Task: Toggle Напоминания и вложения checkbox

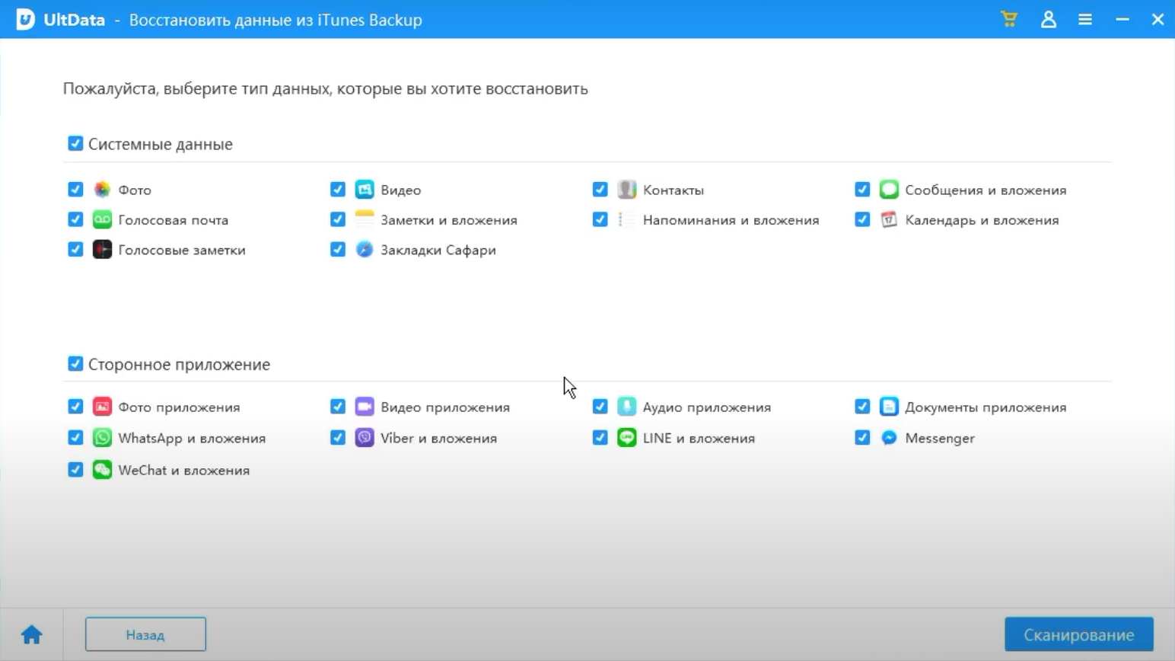Action: tap(600, 219)
